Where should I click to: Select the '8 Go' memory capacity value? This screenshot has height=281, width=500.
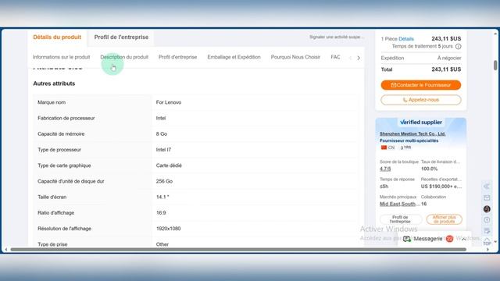(x=162, y=133)
